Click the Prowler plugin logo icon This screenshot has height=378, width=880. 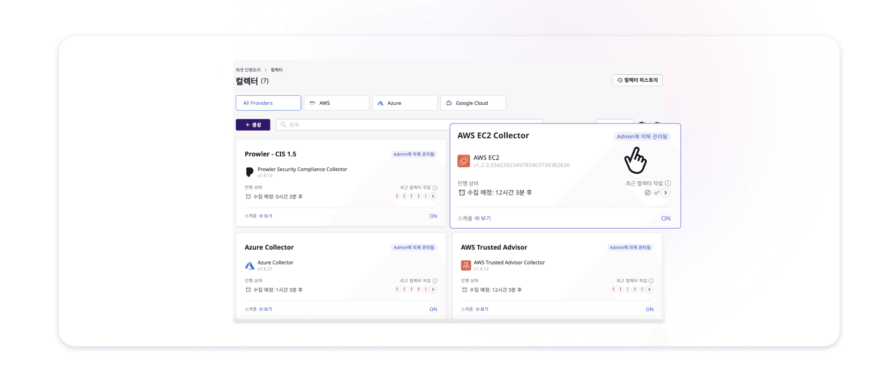point(250,172)
